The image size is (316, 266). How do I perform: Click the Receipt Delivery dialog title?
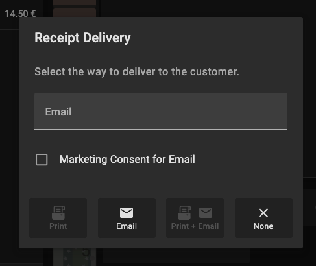coord(82,38)
